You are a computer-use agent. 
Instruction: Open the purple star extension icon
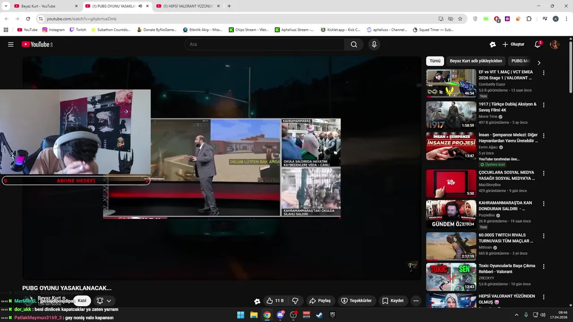(x=507, y=19)
